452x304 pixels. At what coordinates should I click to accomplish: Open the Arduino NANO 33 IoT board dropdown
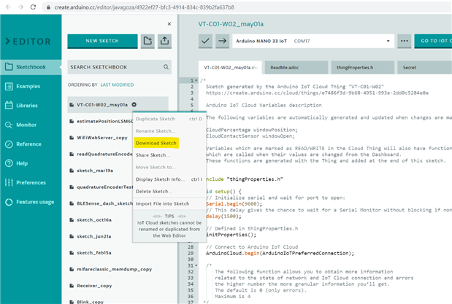coord(313,41)
